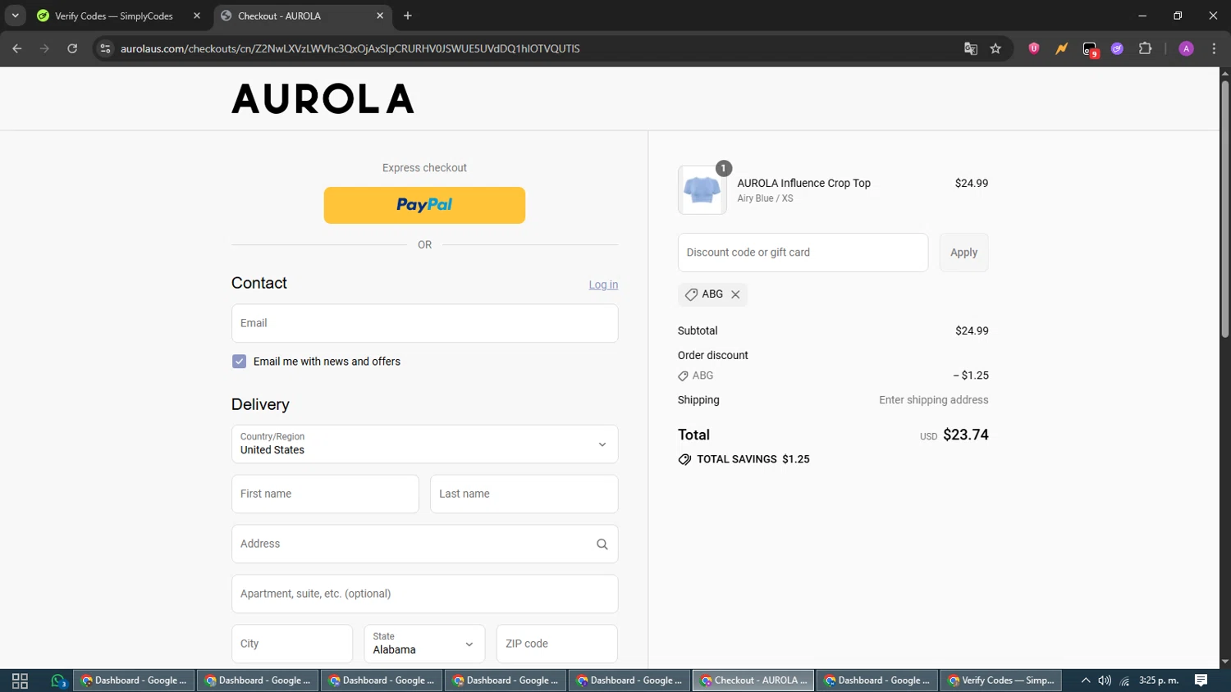Viewport: 1231px width, 692px height.
Task: Click the translate page icon
Action: 971,48
